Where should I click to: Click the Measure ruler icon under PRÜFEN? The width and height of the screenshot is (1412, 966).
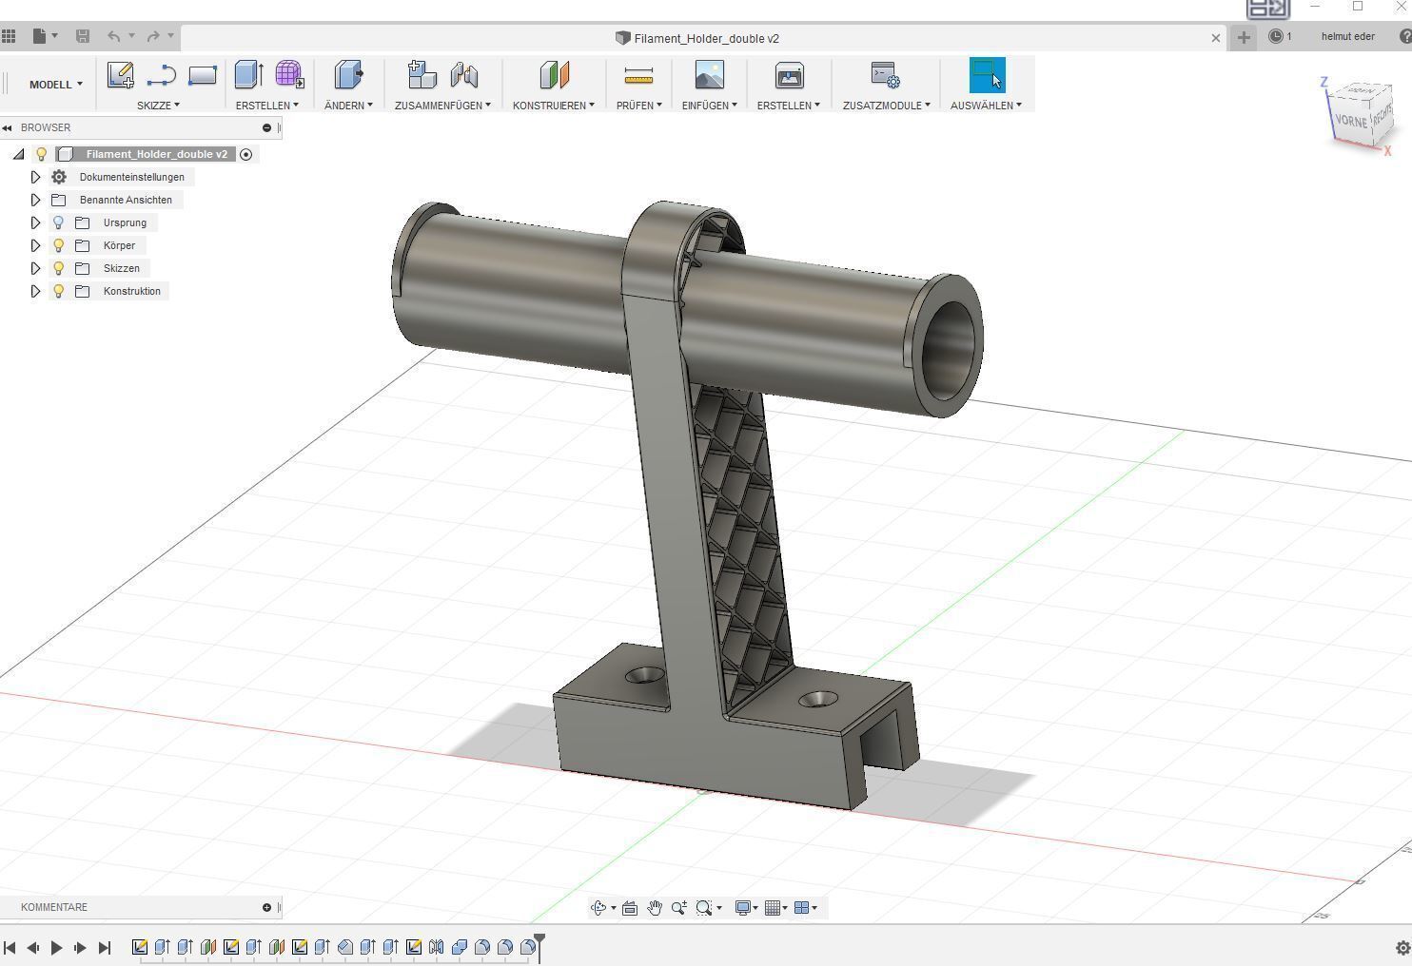coord(638,75)
